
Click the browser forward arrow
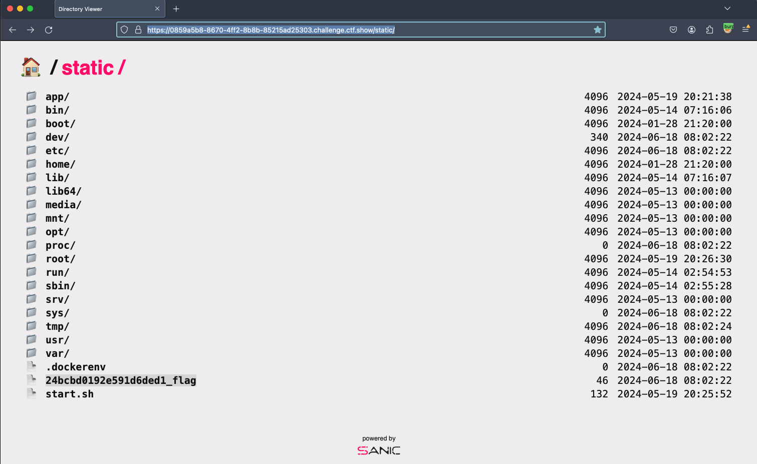(31, 30)
